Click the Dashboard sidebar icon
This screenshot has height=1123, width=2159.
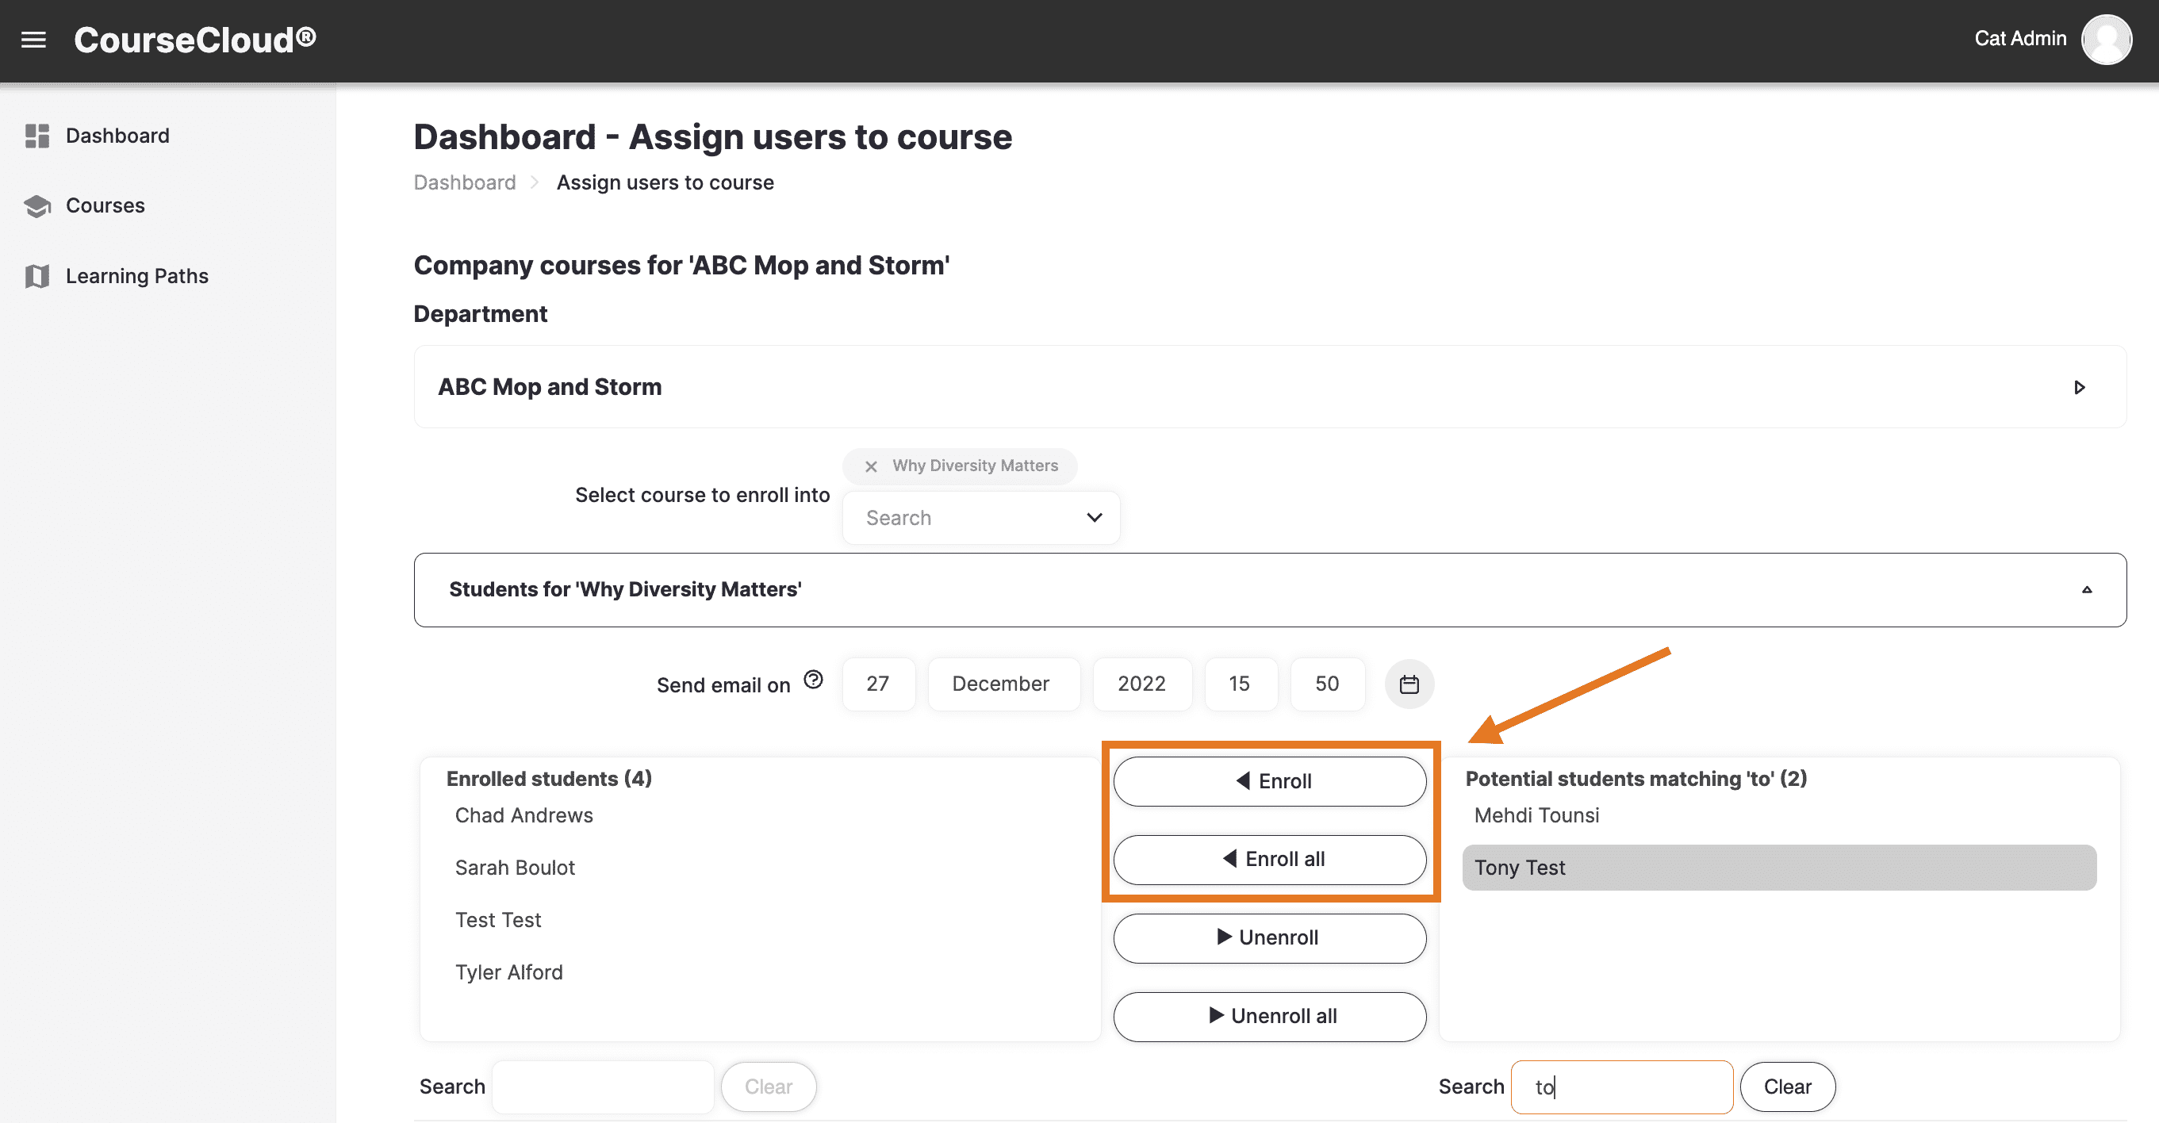coord(36,136)
